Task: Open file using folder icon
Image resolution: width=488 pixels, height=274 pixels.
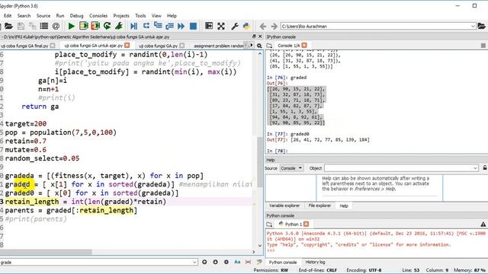Action: (8, 26)
